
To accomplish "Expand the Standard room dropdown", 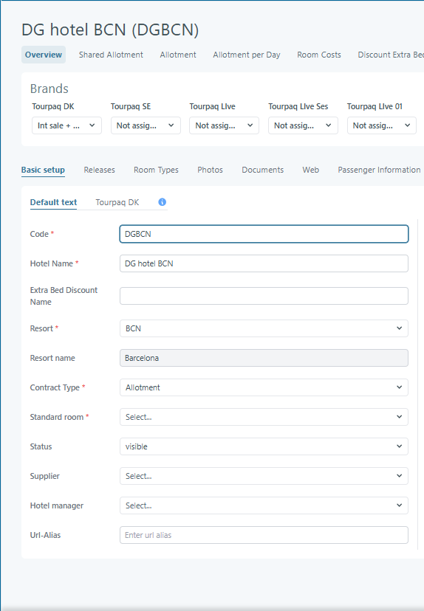I will 264,417.
